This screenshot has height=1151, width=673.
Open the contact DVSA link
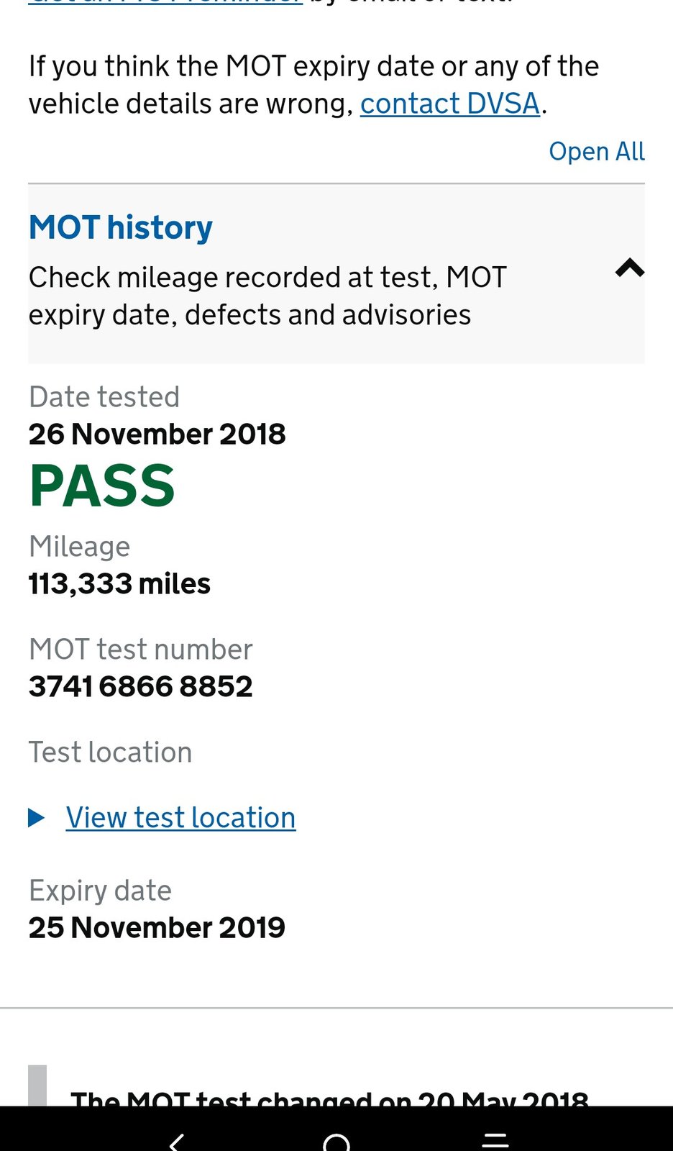click(449, 104)
